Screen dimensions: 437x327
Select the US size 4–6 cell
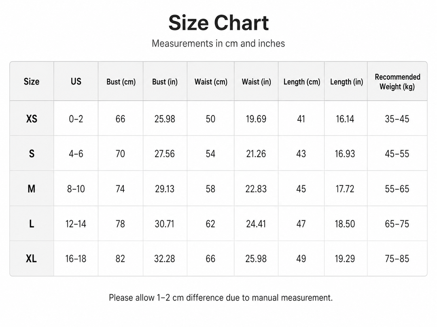click(76, 154)
